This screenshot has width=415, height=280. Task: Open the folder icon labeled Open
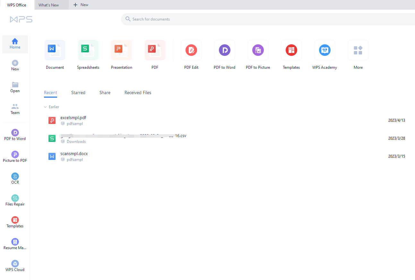15,85
